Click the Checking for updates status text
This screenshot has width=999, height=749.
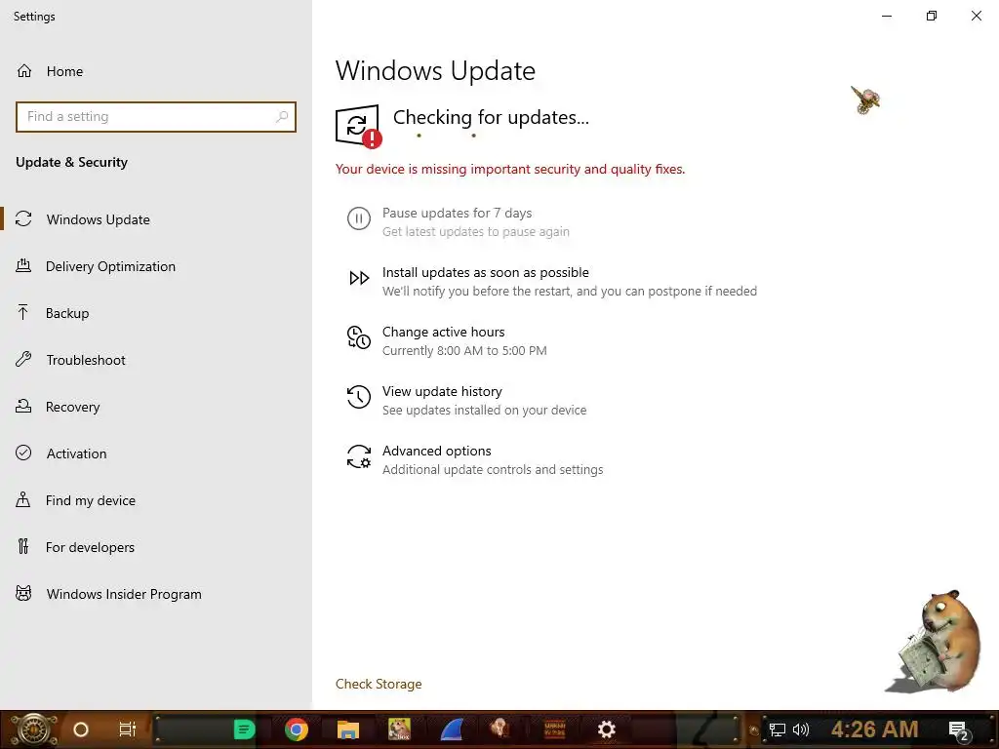click(x=491, y=117)
